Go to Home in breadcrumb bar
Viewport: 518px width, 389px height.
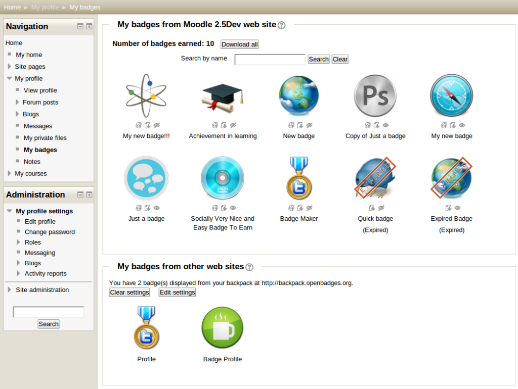12,7
